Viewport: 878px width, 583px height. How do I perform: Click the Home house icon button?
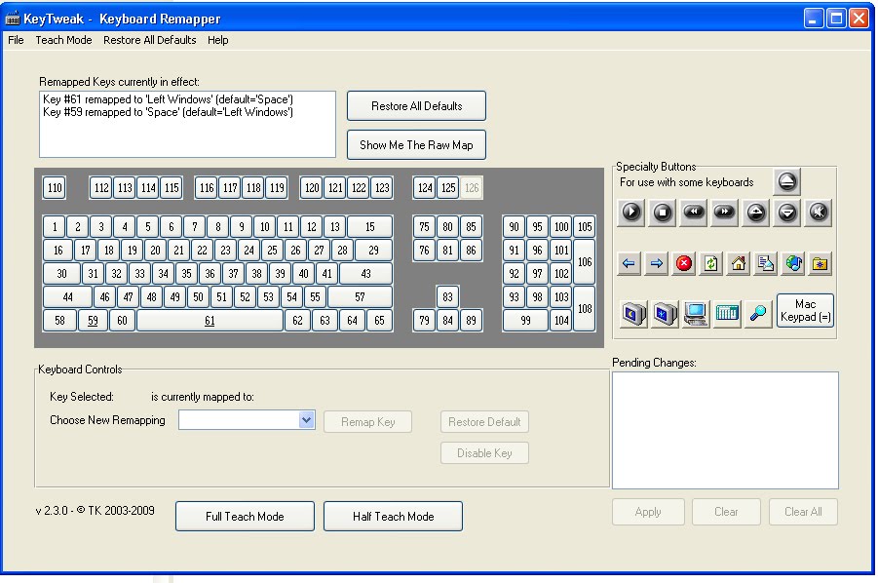pos(739,263)
